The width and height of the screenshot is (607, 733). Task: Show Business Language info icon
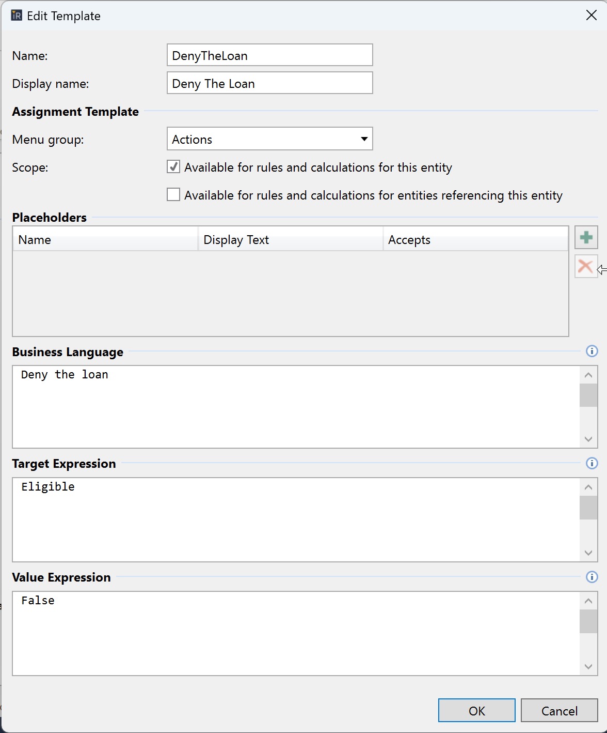pos(592,352)
